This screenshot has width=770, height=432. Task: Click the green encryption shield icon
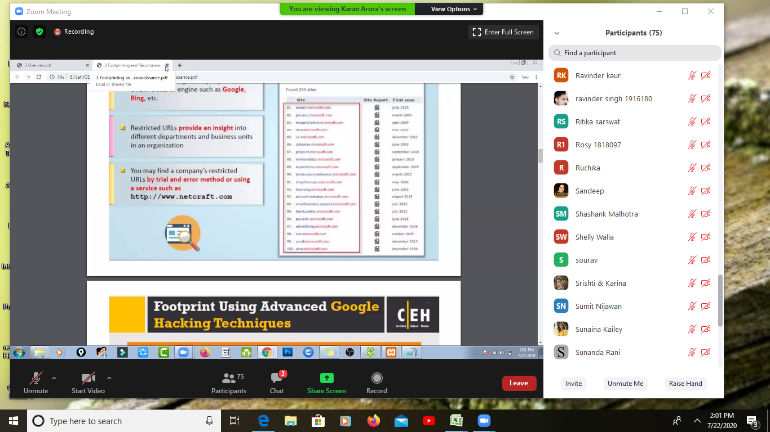point(39,31)
